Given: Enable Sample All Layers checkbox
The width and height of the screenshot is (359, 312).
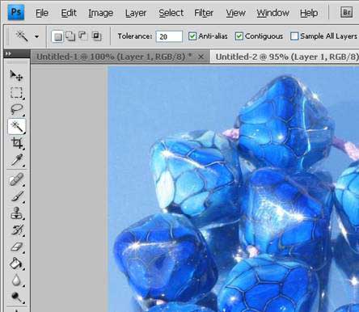Looking at the screenshot, I should coord(294,36).
